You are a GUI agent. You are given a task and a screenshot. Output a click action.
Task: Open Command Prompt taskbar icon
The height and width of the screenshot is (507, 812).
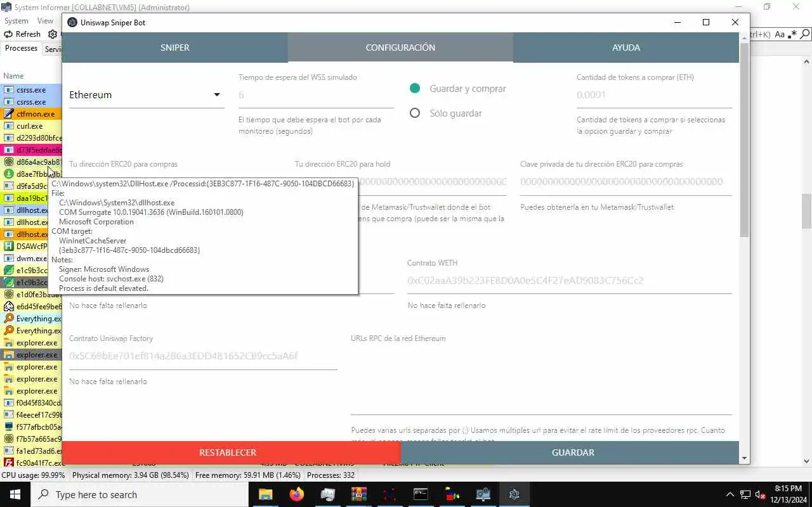(x=421, y=494)
